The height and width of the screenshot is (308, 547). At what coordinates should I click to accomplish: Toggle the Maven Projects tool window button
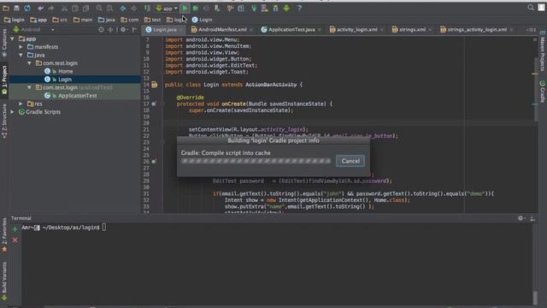click(543, 51)
